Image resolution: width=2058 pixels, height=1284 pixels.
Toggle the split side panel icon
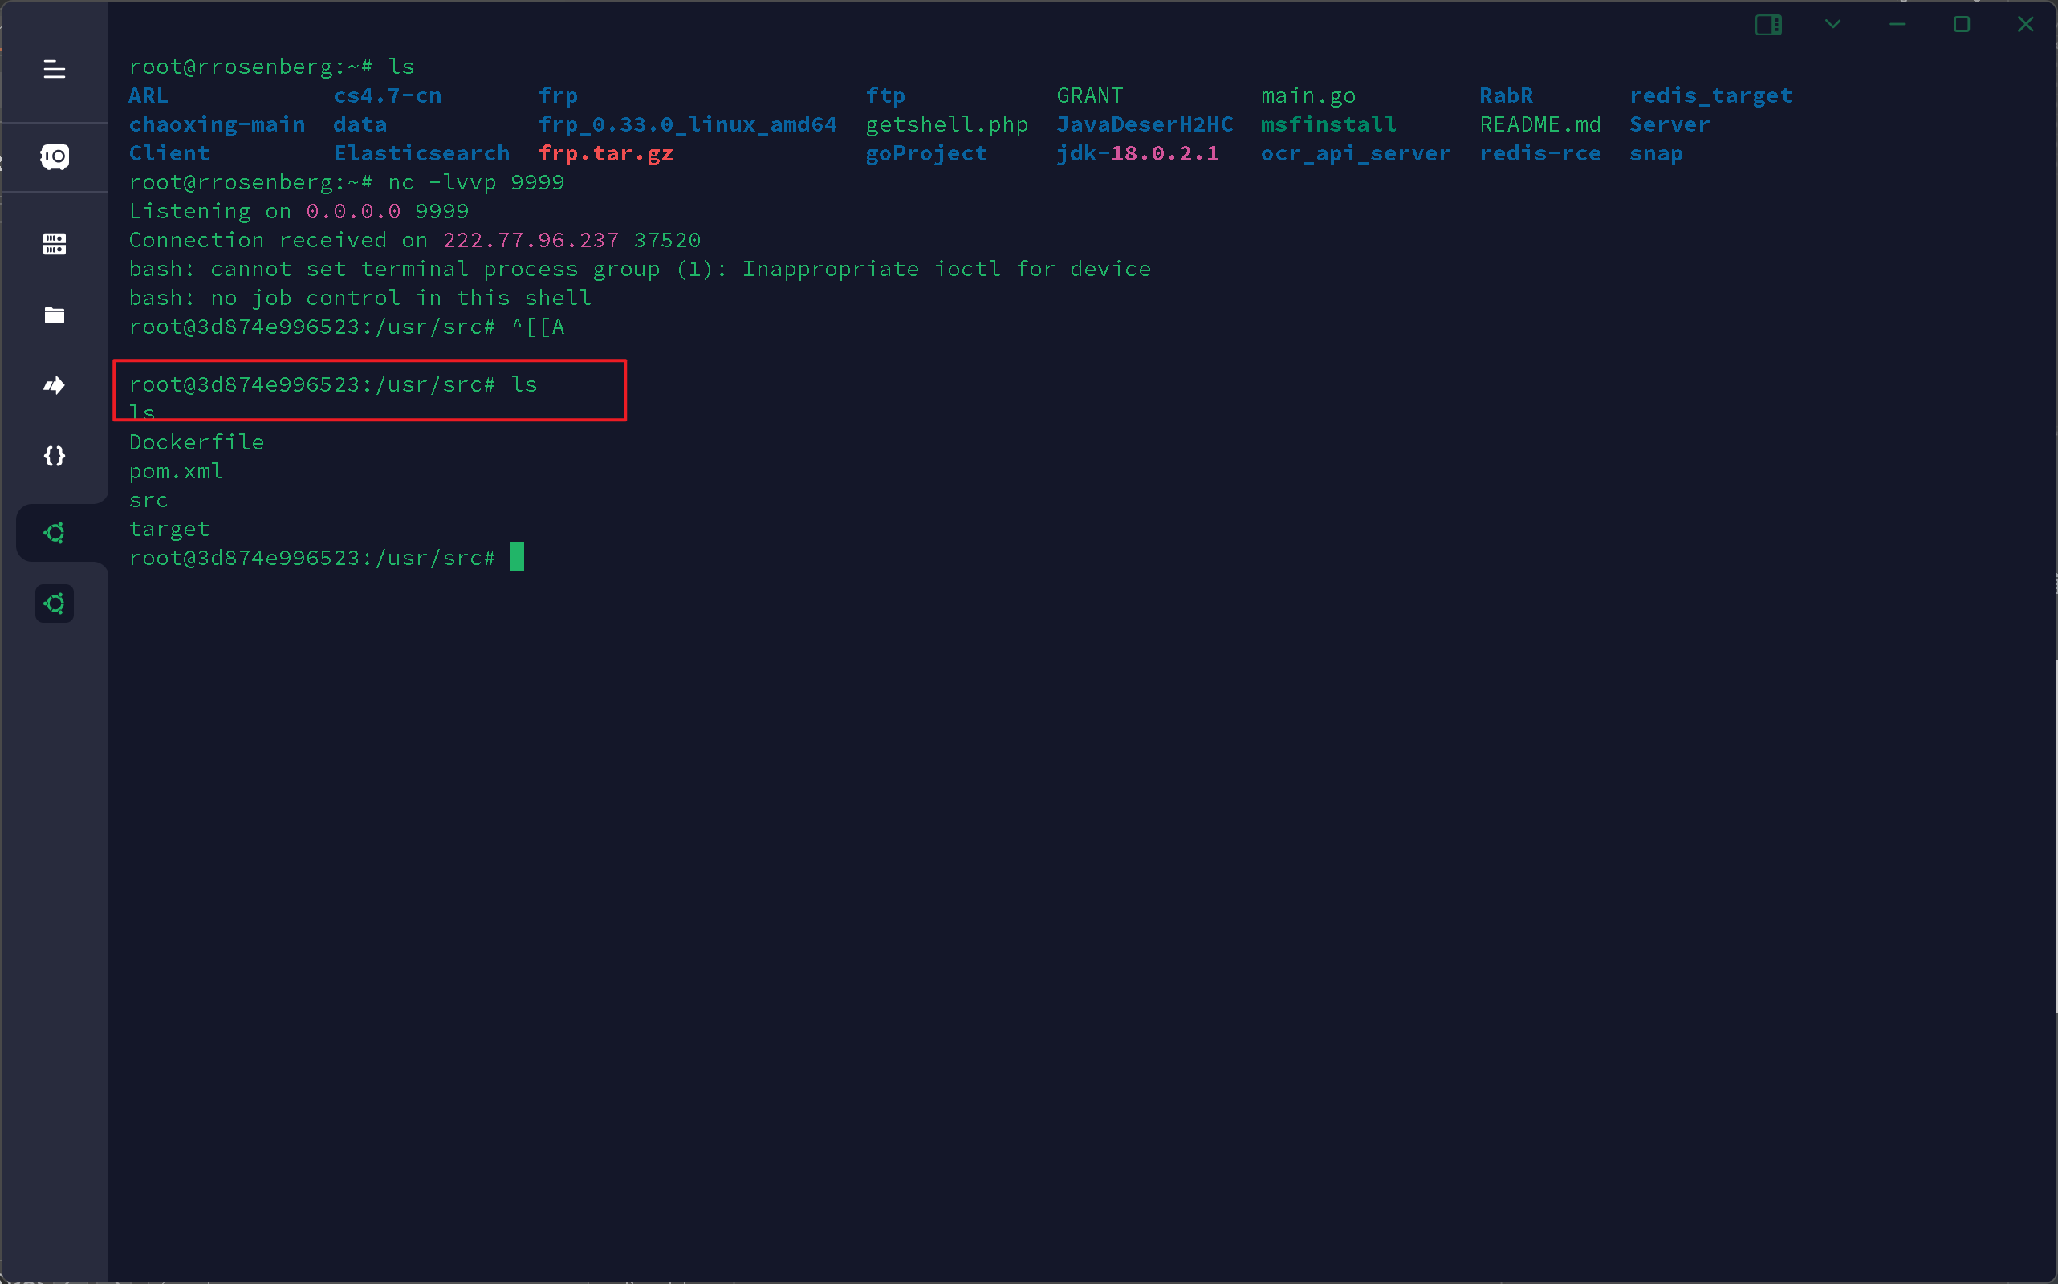click(x=1768, y=25)
